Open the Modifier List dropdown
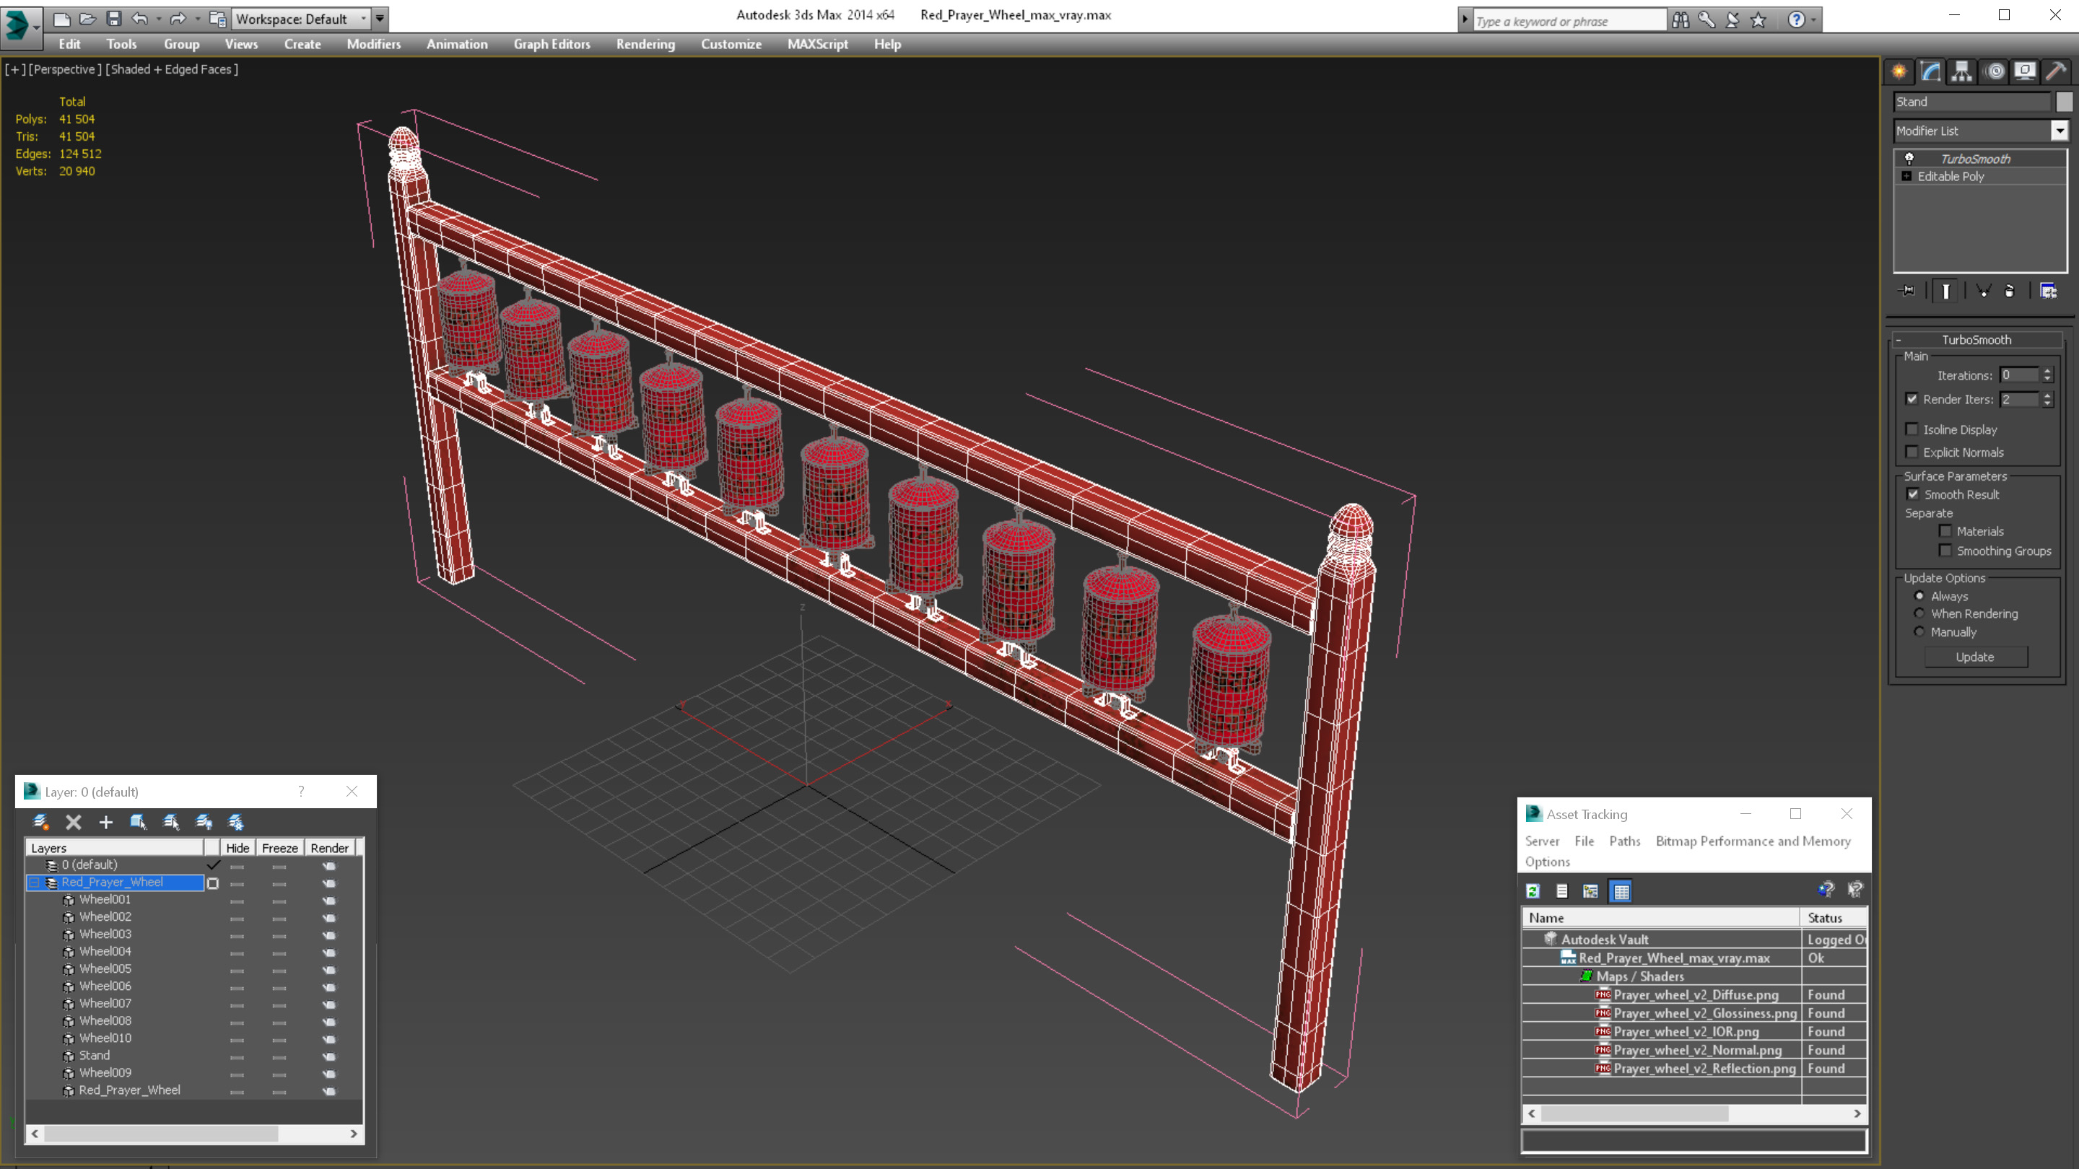Viewport: 2079px width, 1169px height. (2060, 130)
